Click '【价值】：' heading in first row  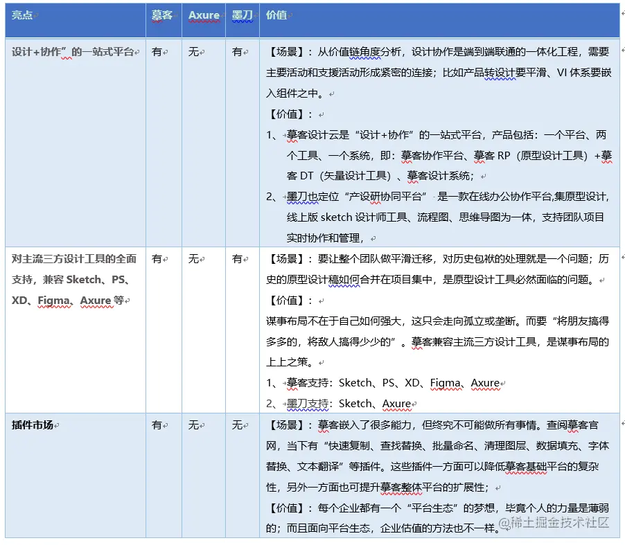pos(290,114)
